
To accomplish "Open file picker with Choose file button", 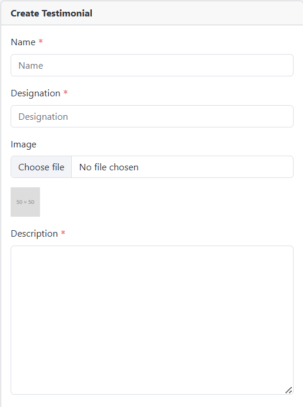I will (41, 167).
